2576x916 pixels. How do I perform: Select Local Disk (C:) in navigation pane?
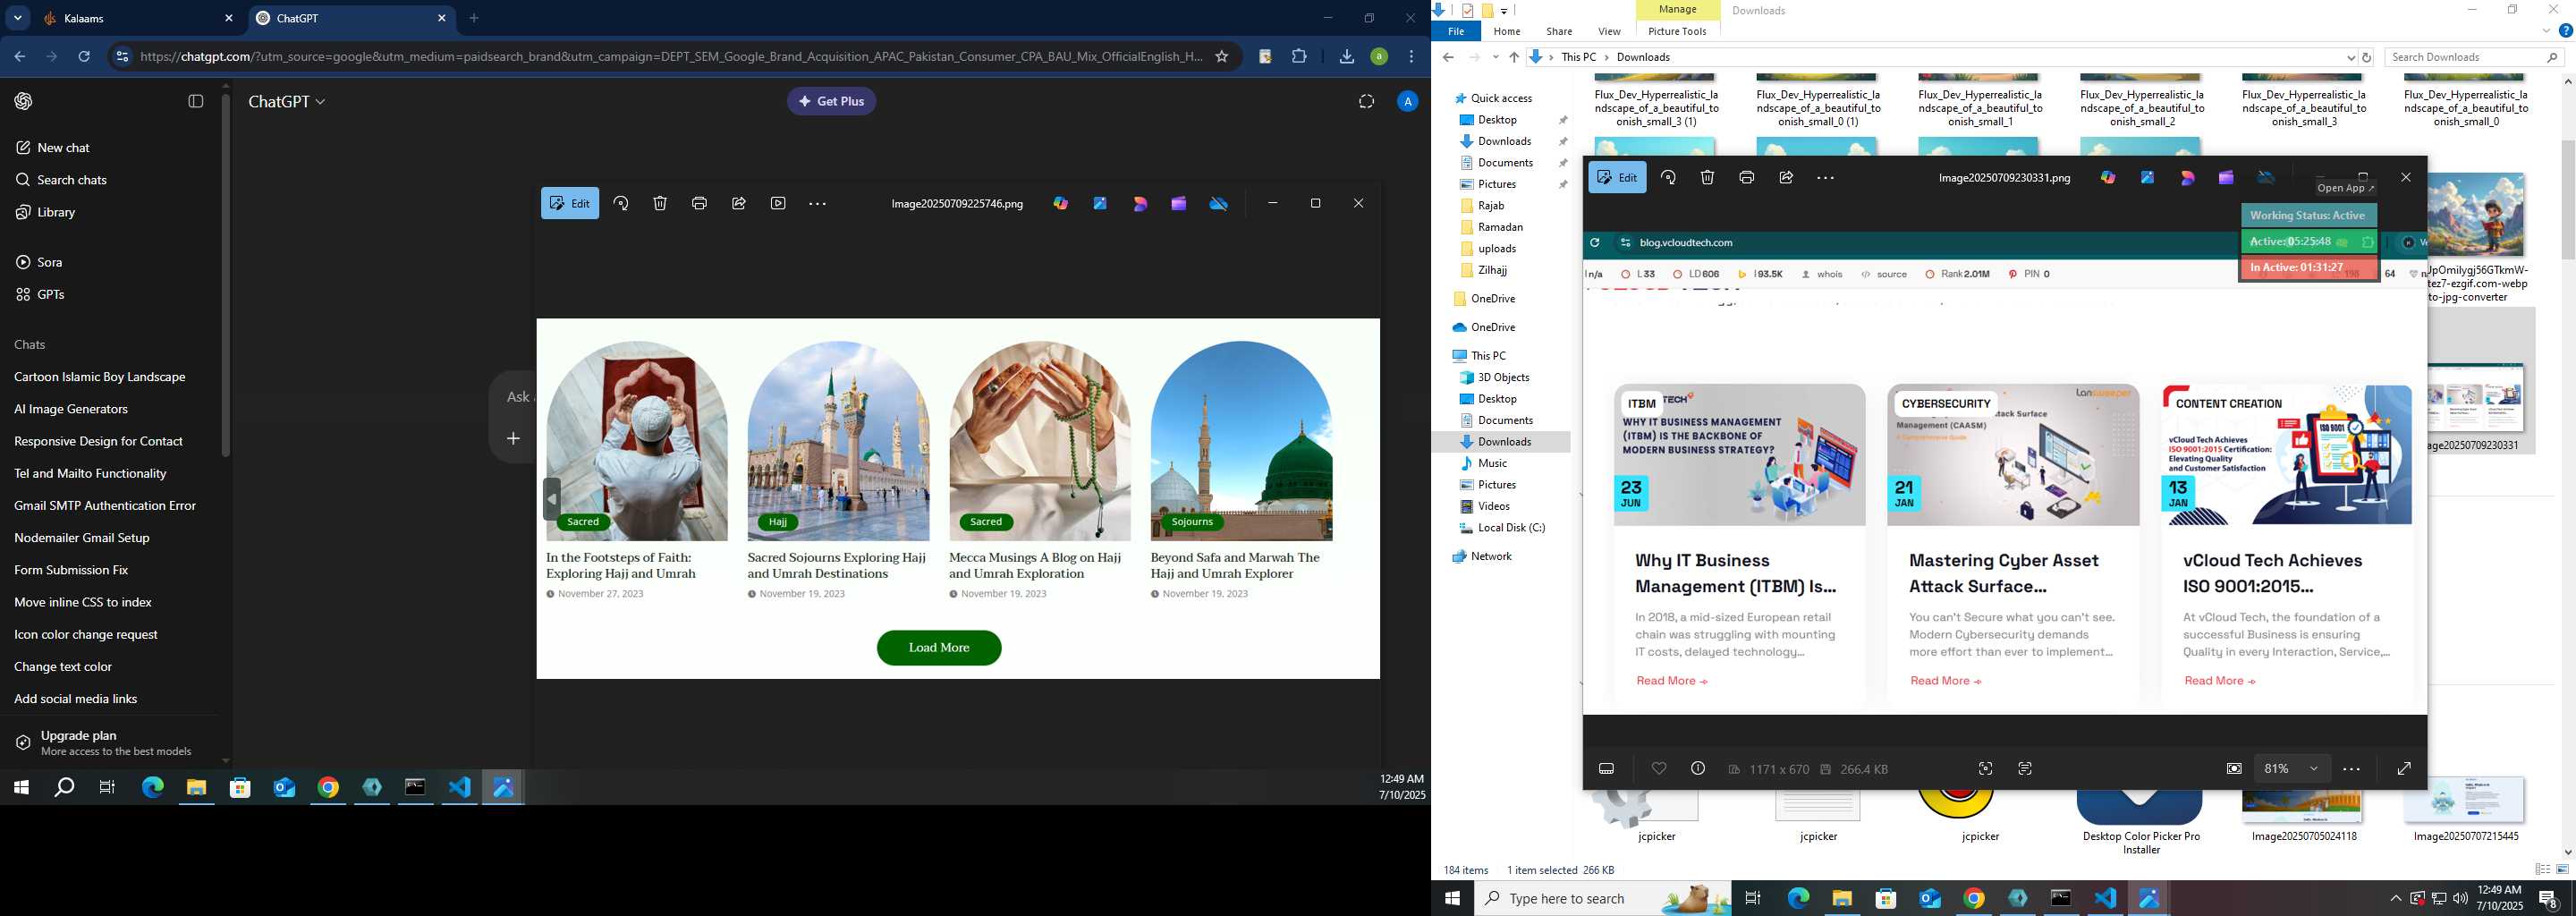click(x=1511, y=528)
